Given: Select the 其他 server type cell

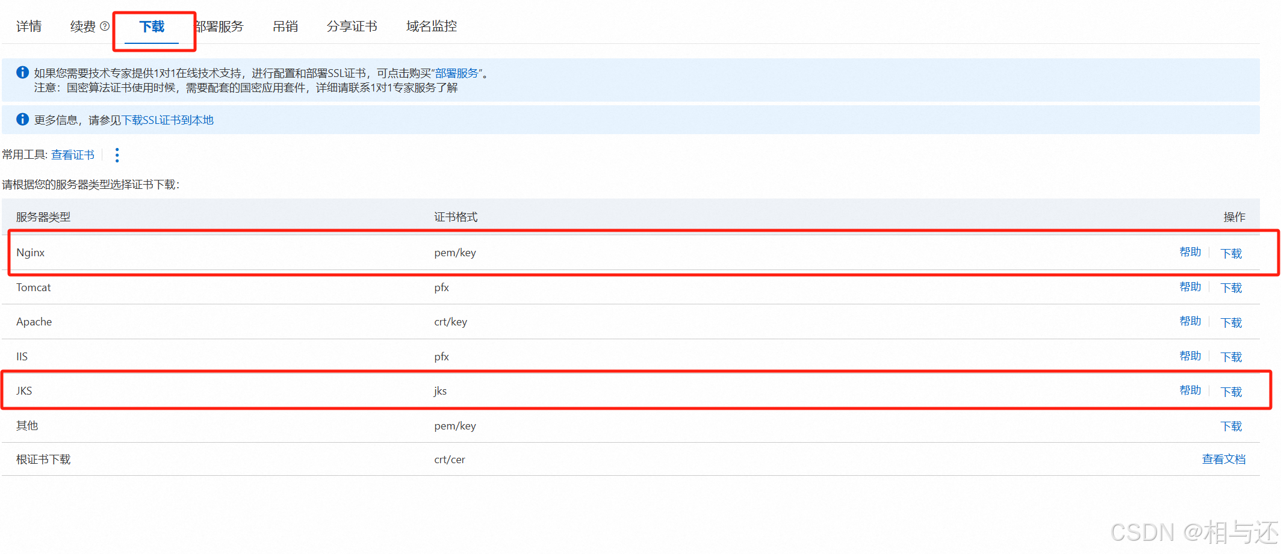Looking at the screenshot, I should (x=27, y=426).
